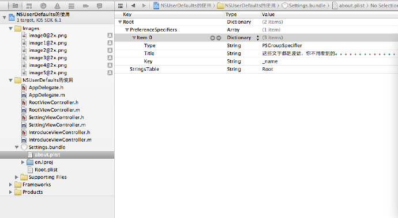Open the Search navigator tab icon
The image size is (398, 218).
(x=43, y=6)
